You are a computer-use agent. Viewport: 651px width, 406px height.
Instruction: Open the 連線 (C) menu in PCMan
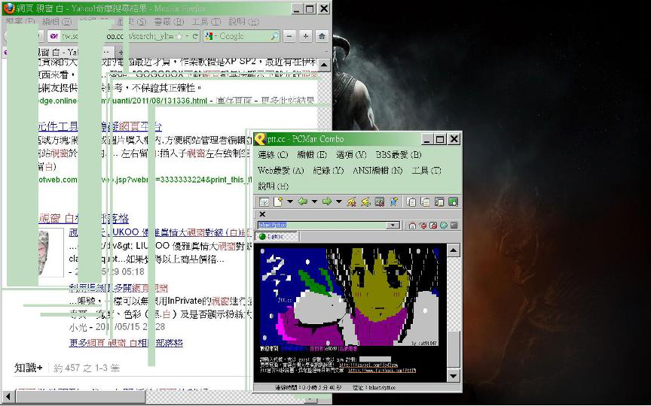pos(273,155)
